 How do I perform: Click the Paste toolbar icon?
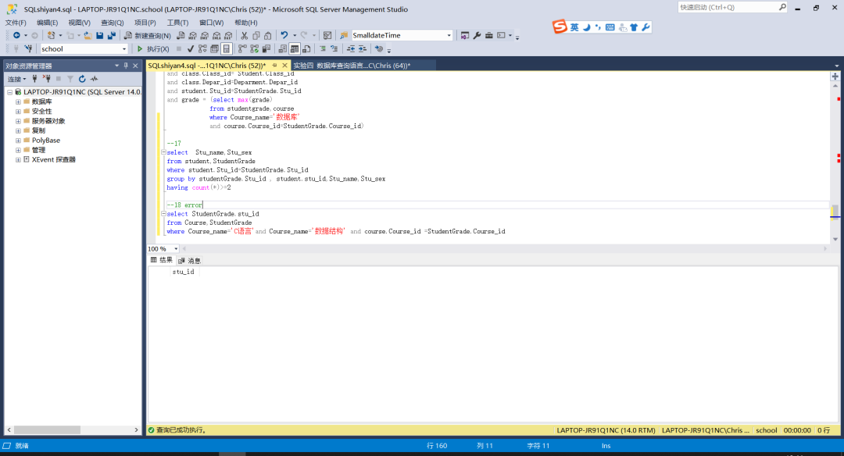[x=267, y=35]
